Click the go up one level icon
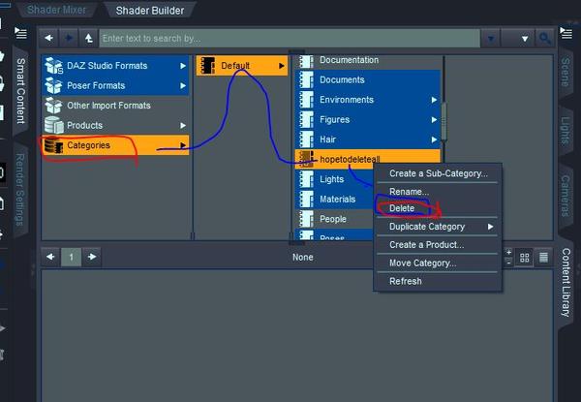The image size is (581, 402). (88, 38)
